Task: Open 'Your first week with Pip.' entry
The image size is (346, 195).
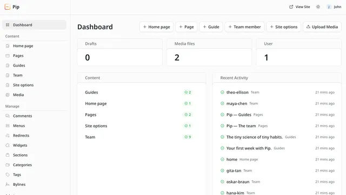Action: [249, 148]
